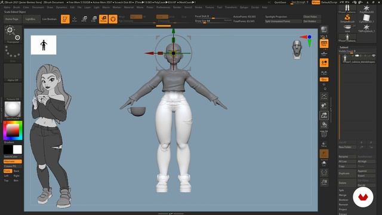Select the Move mode icon
The height and width of the screenshot is (215, 382).
[x=84, y=19]
